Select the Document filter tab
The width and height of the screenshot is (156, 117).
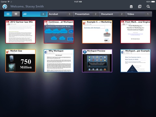coord(113,14)
